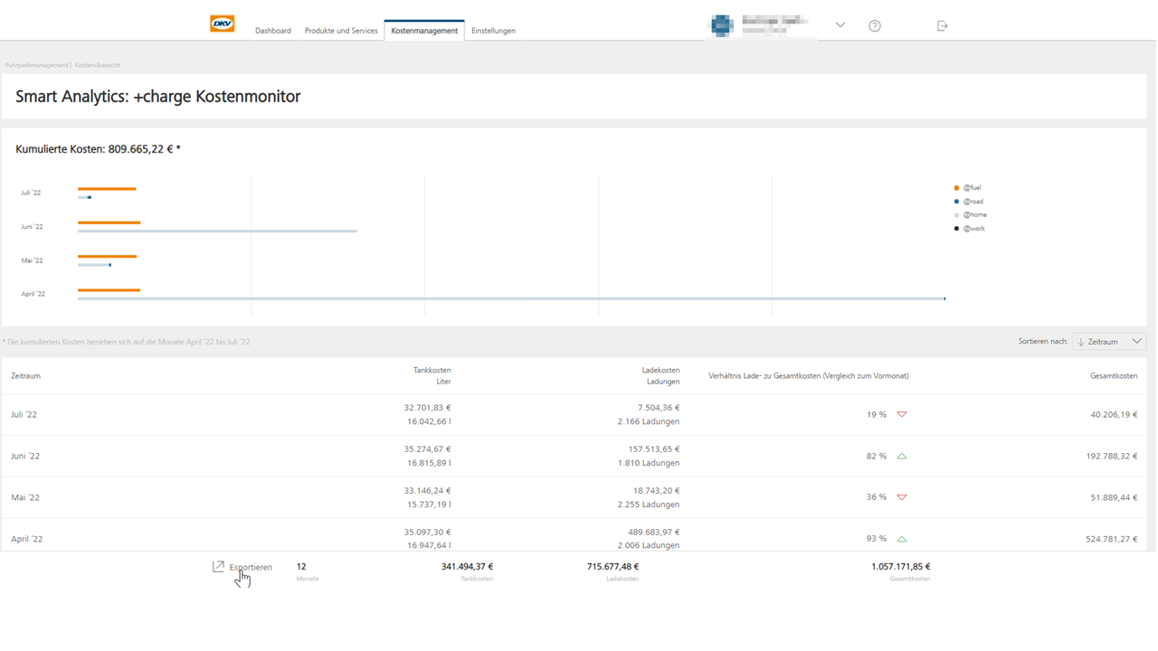Click the 157.513,65 € charging cost value
Screen dimensions: 1158x651
(654, 449)
